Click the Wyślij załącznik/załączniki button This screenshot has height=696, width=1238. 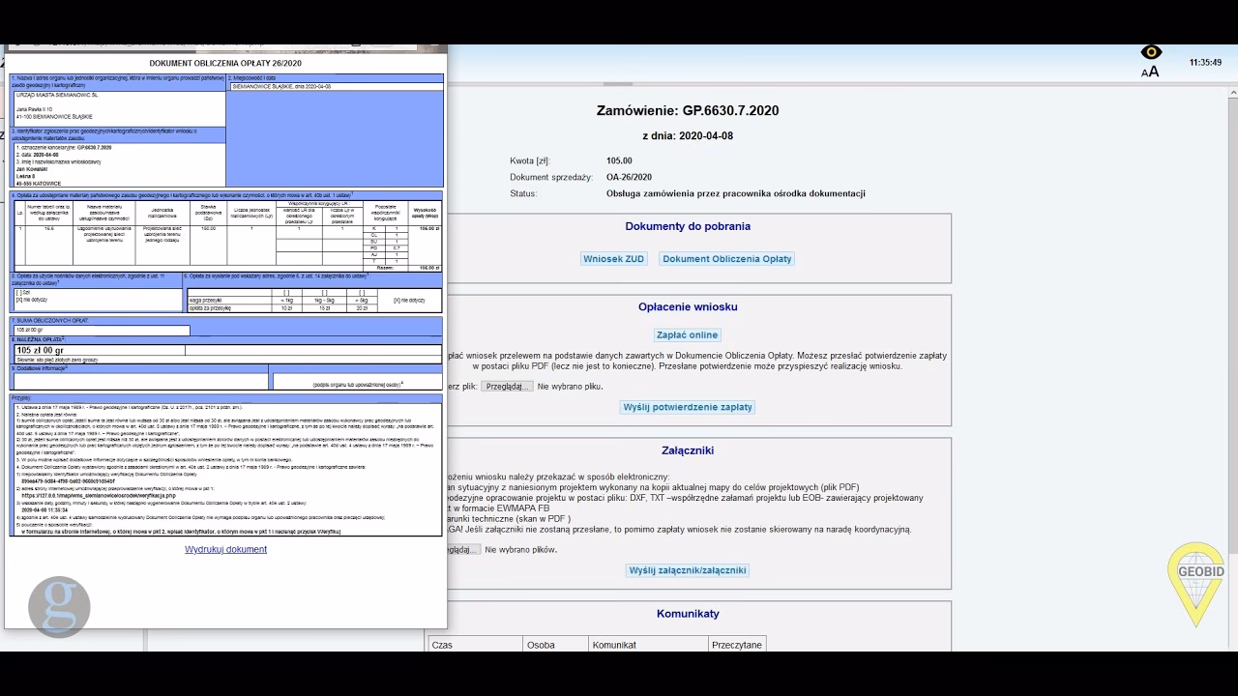click(688, 570)
